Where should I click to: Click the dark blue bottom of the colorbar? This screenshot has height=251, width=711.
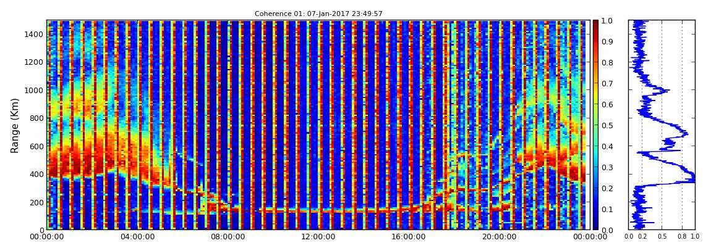pos(595,225)
